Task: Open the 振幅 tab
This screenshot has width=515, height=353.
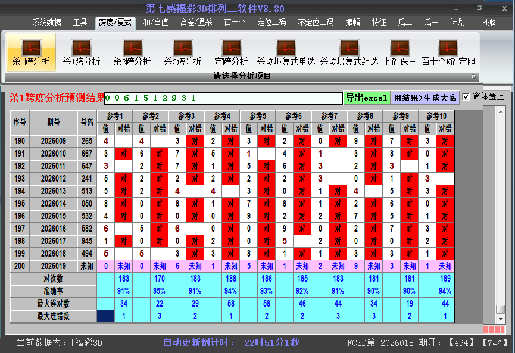Action: point(353,23)
